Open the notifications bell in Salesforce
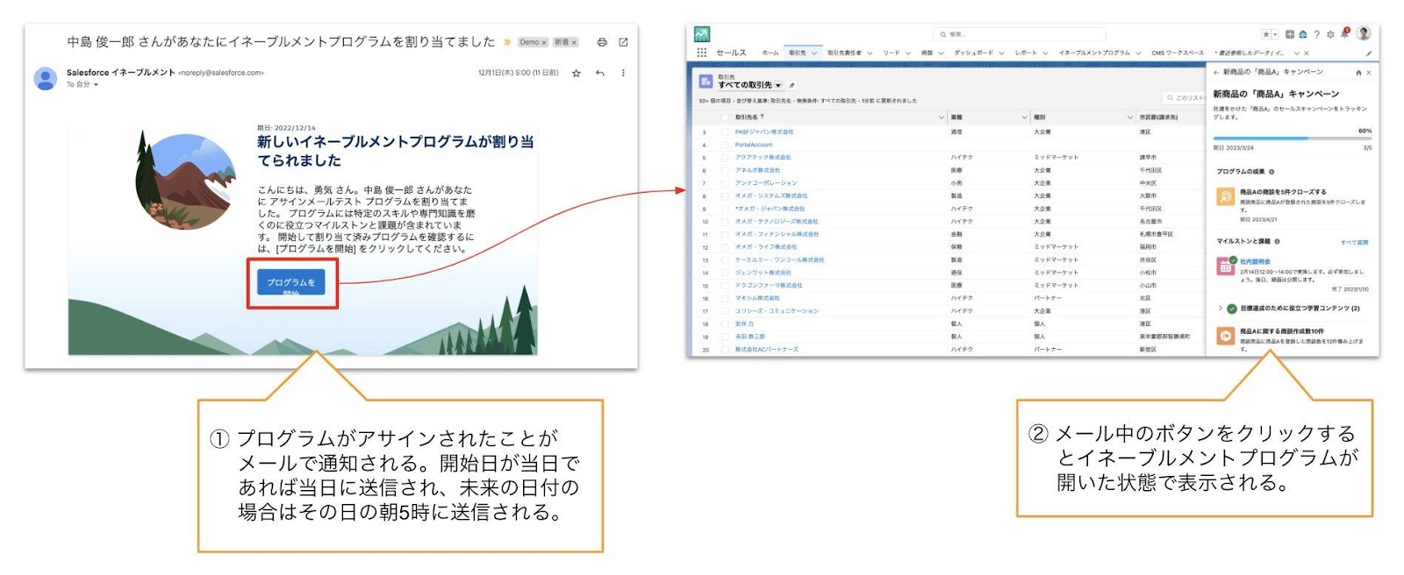1404x575 pixels. 1344,33
